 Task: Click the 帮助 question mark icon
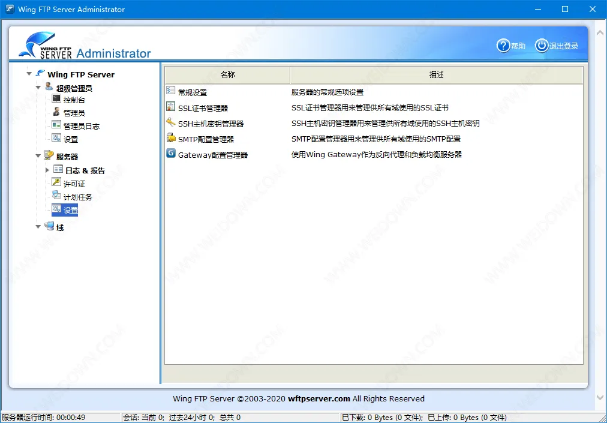coord(503,46)
